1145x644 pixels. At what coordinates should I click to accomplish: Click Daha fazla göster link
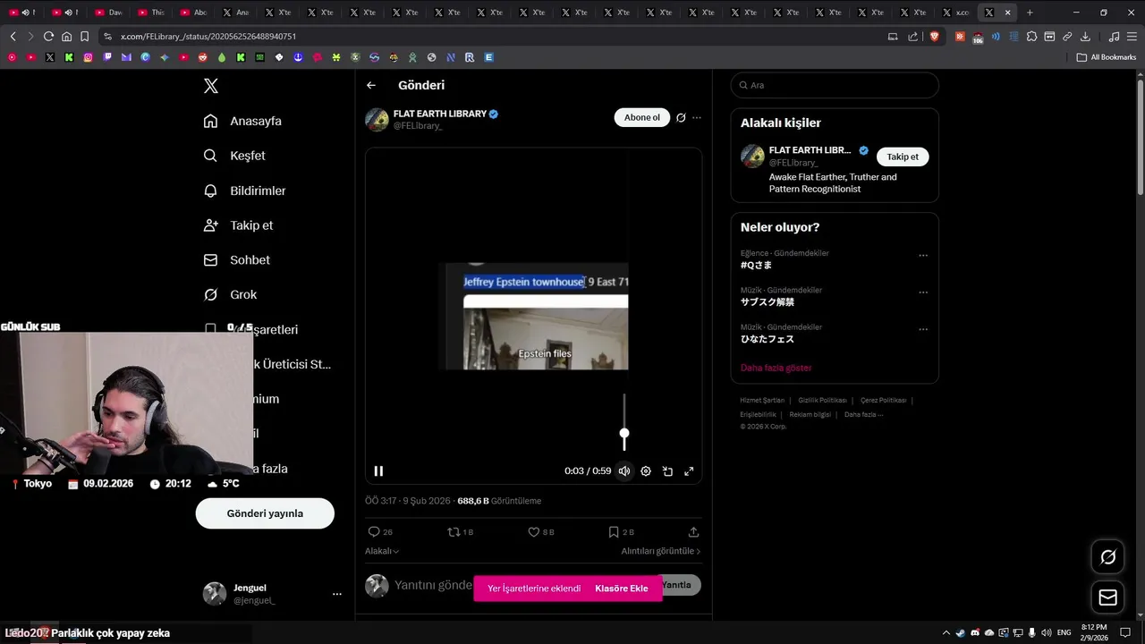(x=776, y=368)
